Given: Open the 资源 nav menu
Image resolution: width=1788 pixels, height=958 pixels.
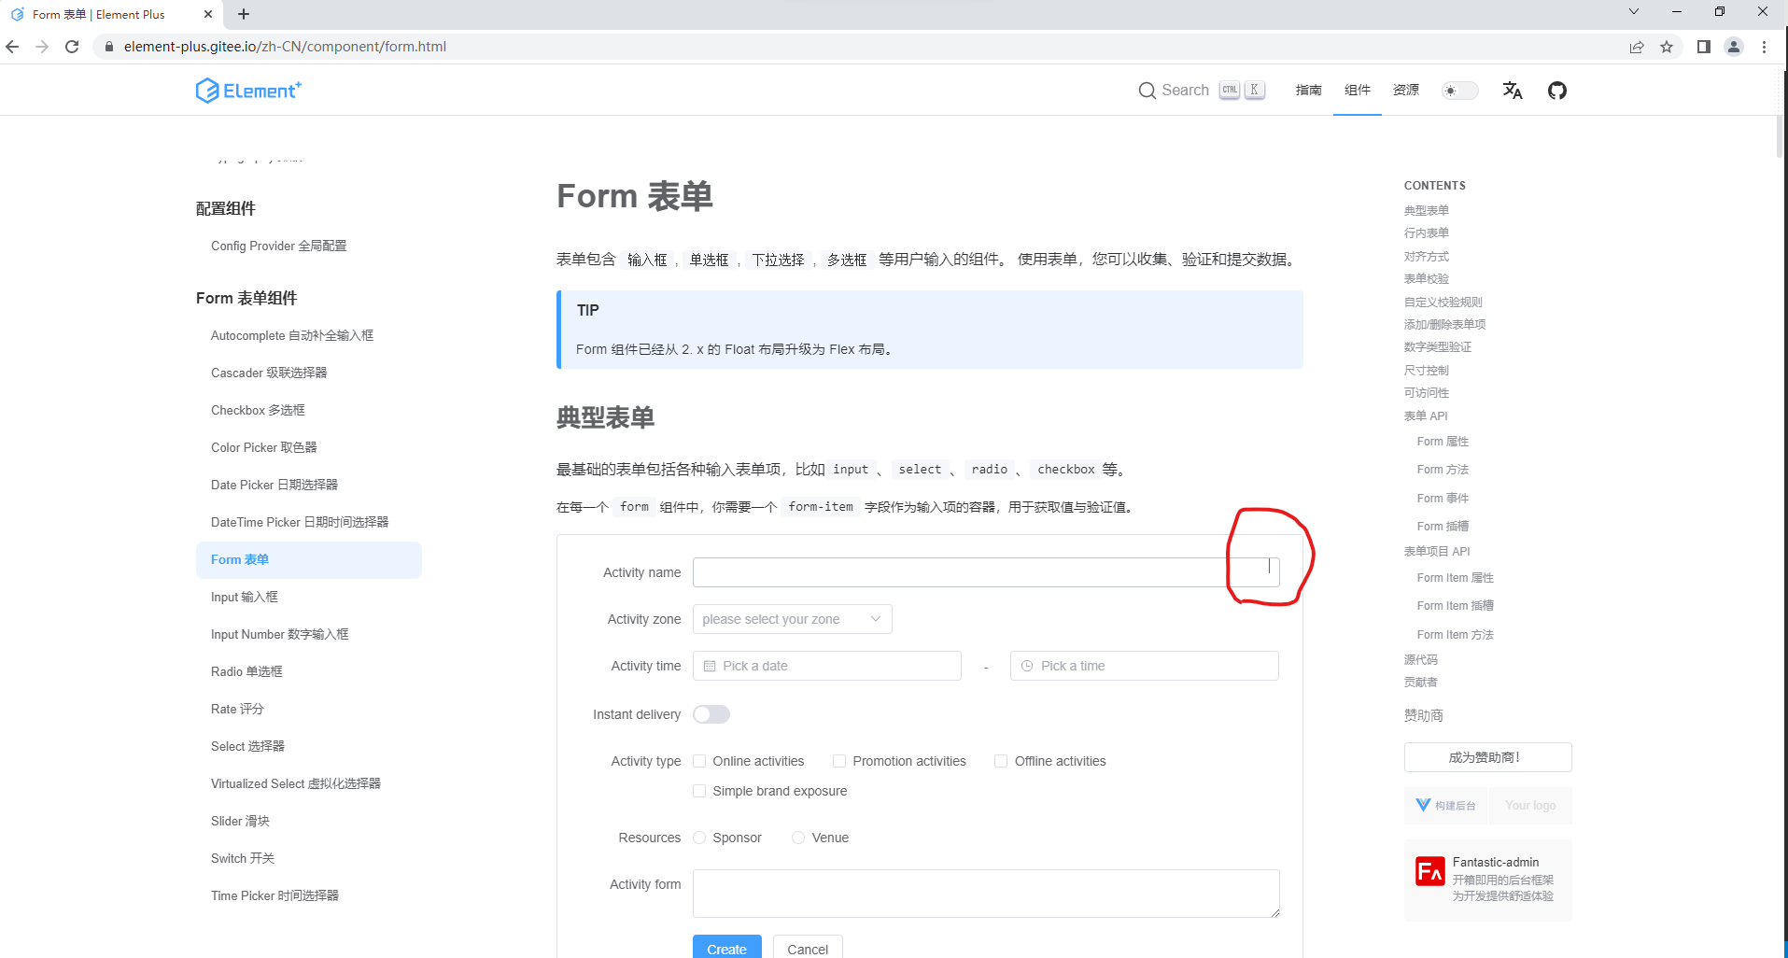Looking at the screenshot, I should [1406, 91].
